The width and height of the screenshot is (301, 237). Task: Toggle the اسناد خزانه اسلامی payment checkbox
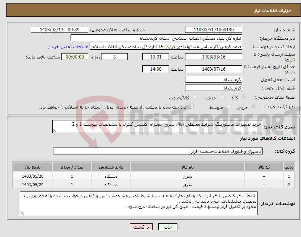(x=191, y=106)
